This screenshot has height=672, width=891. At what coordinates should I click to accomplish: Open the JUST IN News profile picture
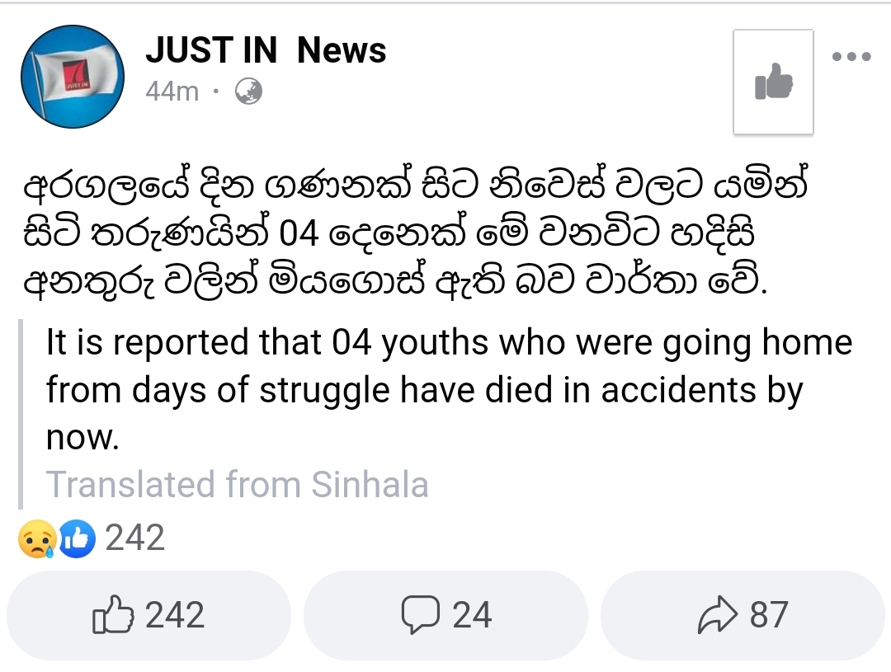(73, 76)
